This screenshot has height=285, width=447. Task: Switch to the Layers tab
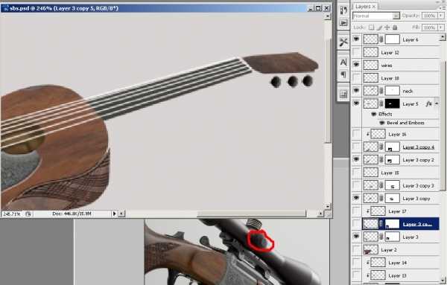tap(363, 6)
